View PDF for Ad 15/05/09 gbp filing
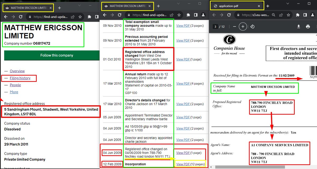The image size is (317, 169). [x=183, y=128]
